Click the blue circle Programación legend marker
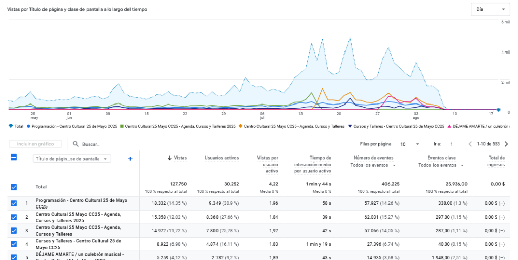Screen dimensions: 518x260 29,126
